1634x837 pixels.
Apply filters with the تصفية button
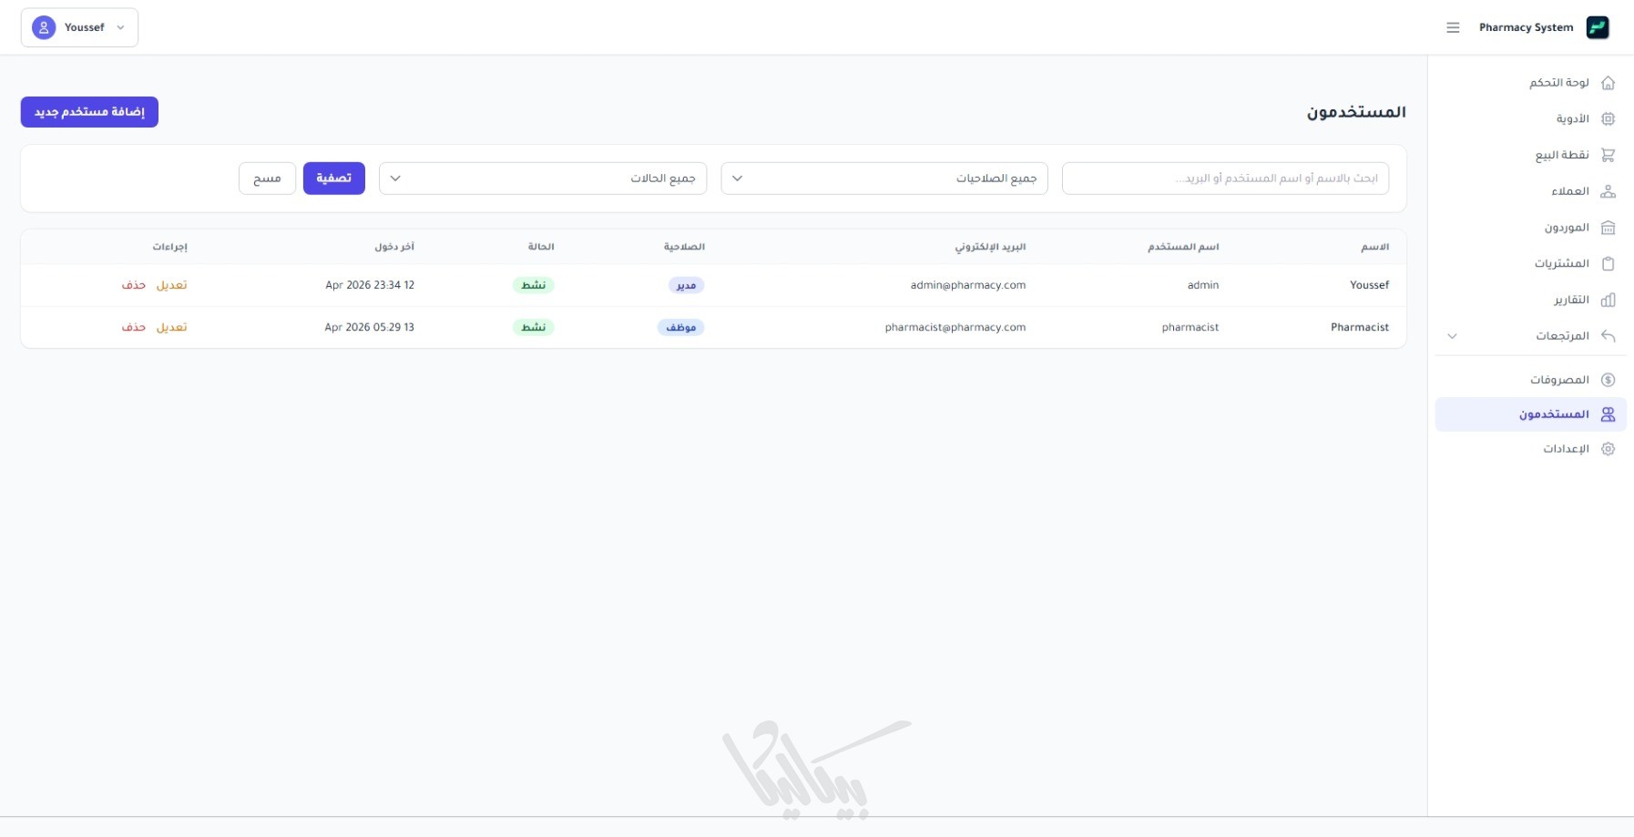[x=333, y=179]
